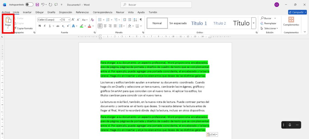Sort text with the A-Z icon

click(135, 20)
